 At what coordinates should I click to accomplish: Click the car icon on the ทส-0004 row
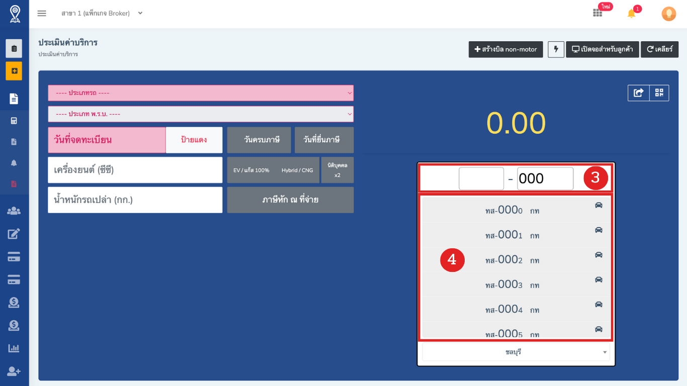click(x=598, y=304)
